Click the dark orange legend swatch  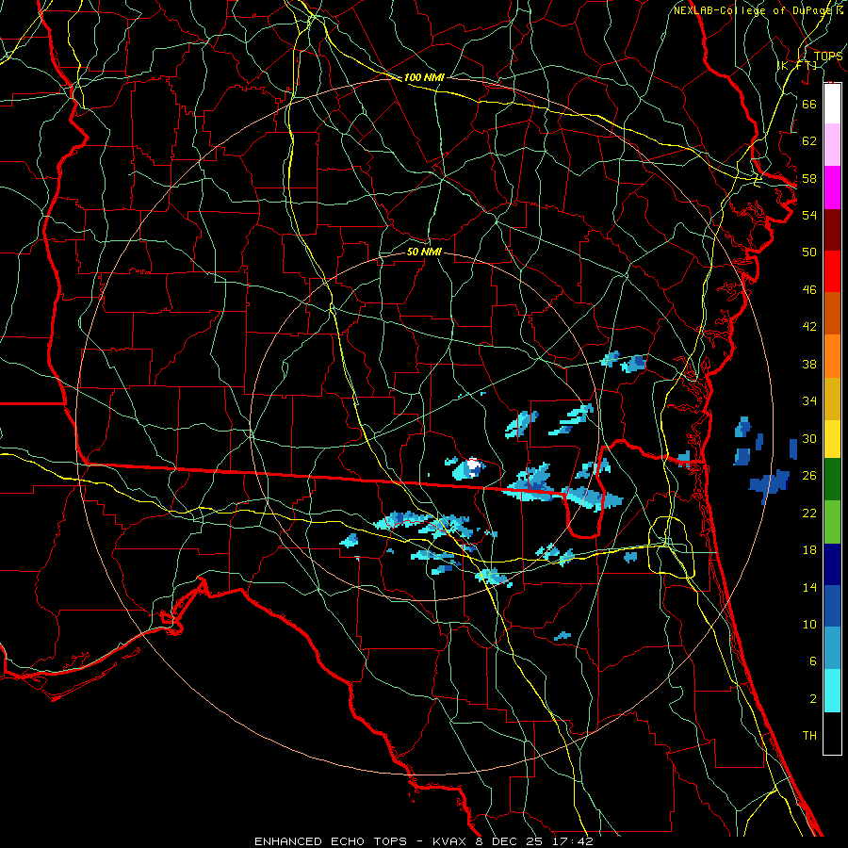tap(832, 314)
